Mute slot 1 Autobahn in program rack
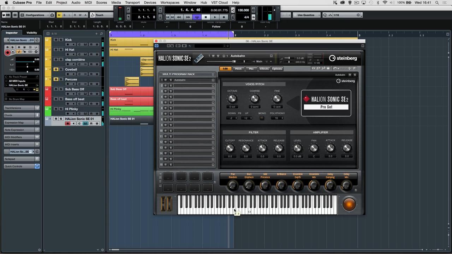Screen dimensions: 452x254 click(166, 80)
